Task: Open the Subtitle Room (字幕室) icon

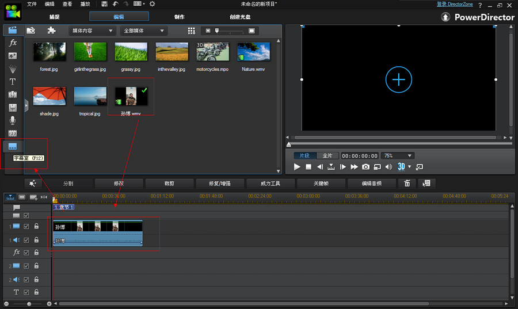Action: (x=13, y=146)
